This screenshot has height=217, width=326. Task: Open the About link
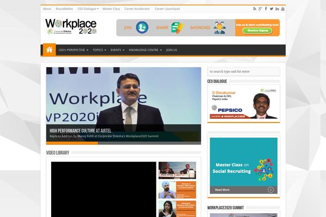coord(47,9)
